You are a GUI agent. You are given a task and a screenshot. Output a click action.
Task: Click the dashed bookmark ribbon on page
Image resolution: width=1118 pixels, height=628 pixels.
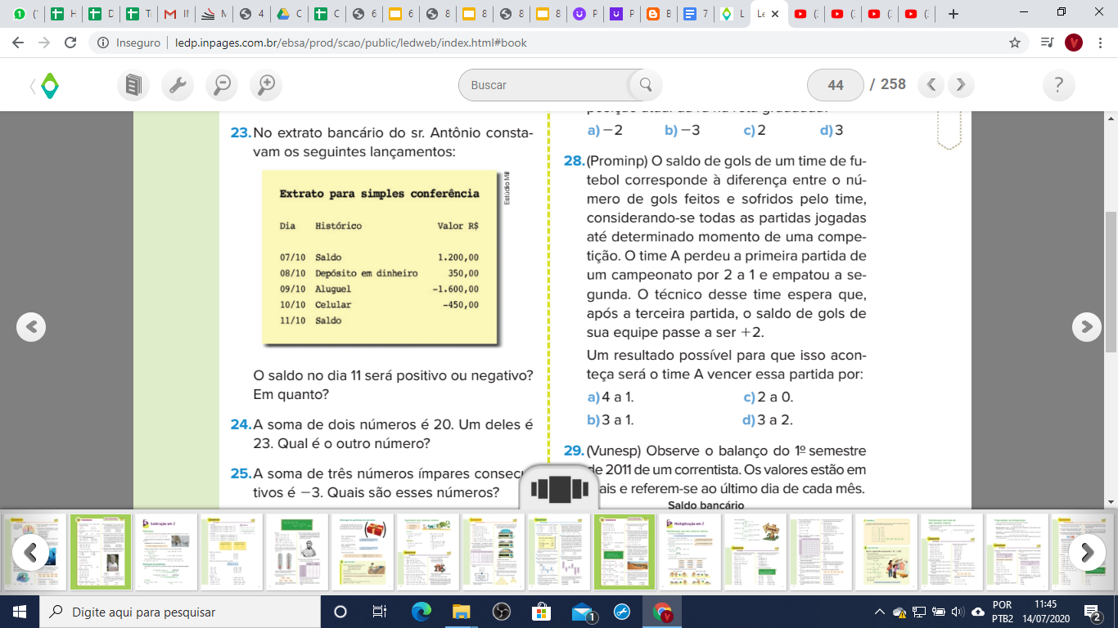coord(949,131)
